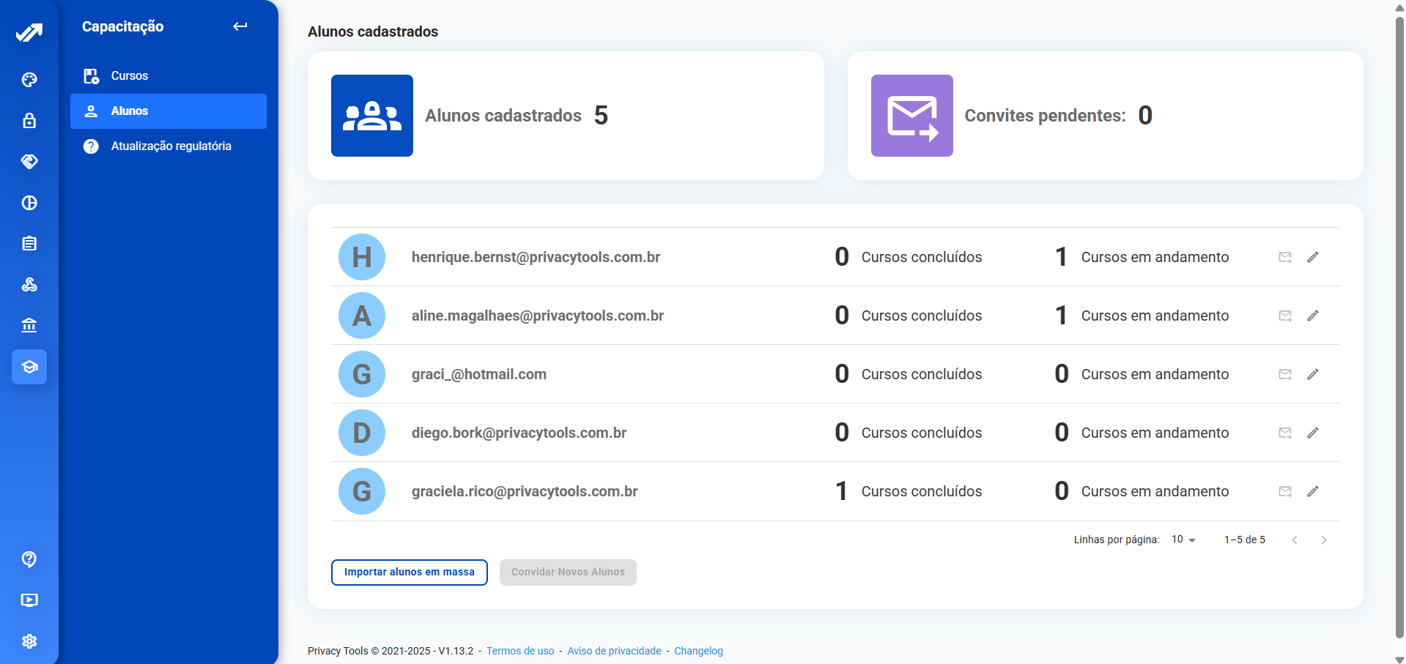
Task: Open the palette icon in left rail
Action: pyautogui.click(x=29, y=80)
